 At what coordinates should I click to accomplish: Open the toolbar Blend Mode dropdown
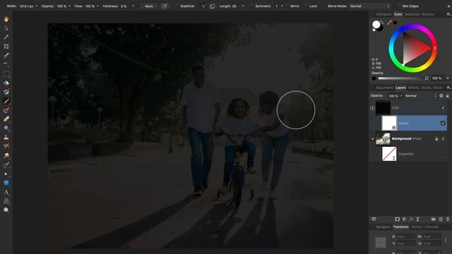(x=369, y=6)
